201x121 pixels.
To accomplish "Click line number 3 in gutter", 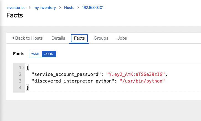I will point(20,81).
